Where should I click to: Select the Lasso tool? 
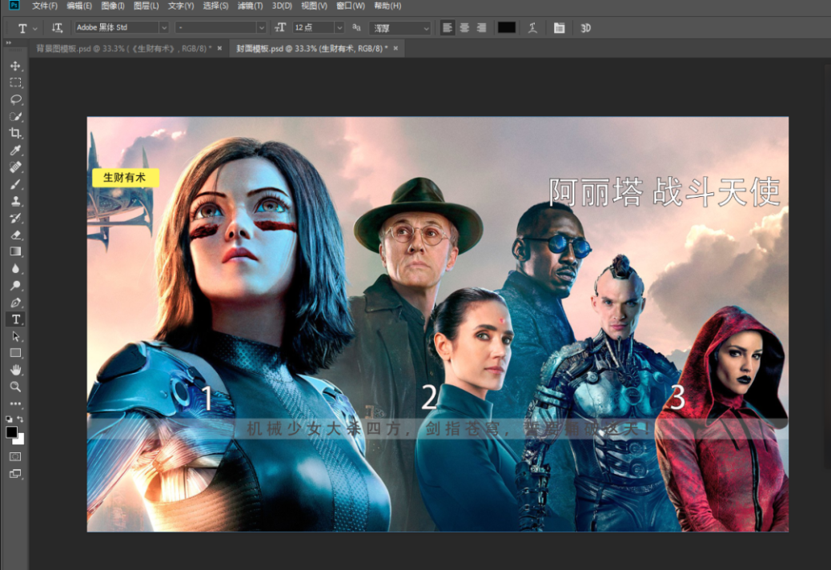(15, 99)
